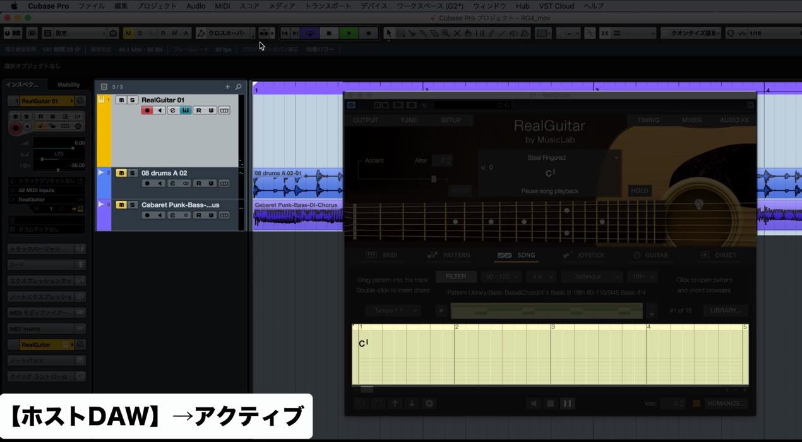This screenshot has height=442, width=802.
Task: Stop playback with transport Stop button
Action: coord(328,33)
